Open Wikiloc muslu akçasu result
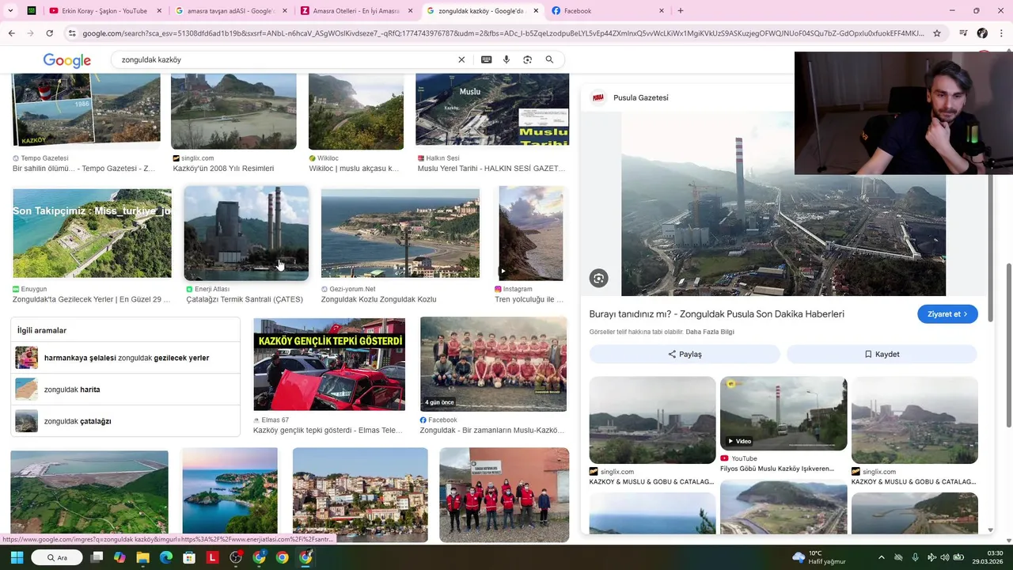Viewport: 1013px width, 570px height. point(354,169)
